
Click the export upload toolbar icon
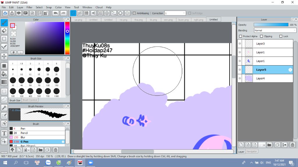point(12,13)
